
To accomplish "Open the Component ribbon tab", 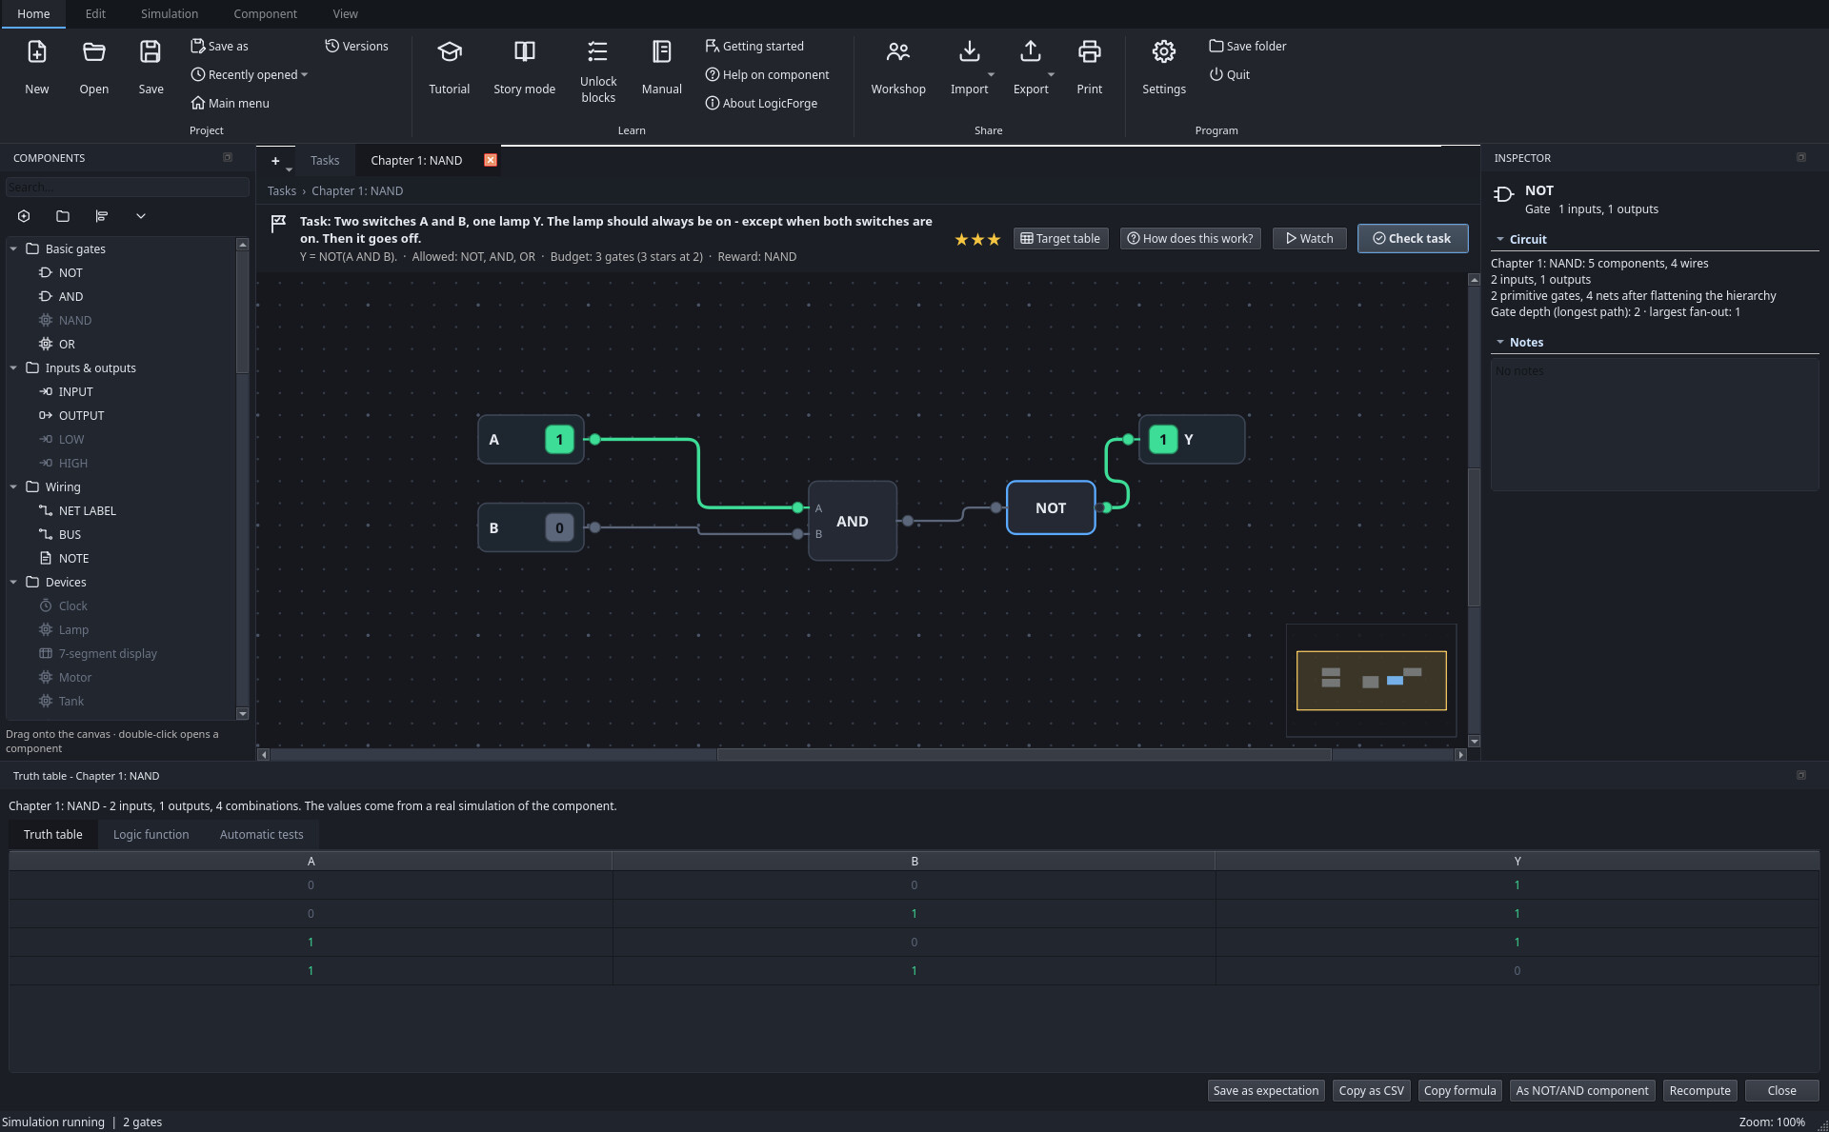I will [x=265, y=13].
